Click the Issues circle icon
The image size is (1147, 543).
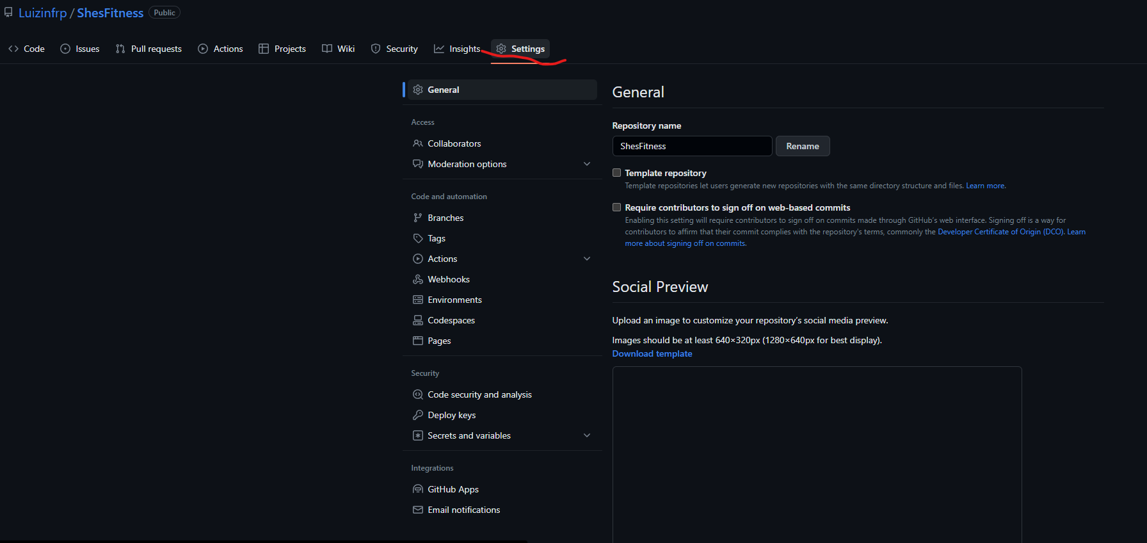[65, 49]
